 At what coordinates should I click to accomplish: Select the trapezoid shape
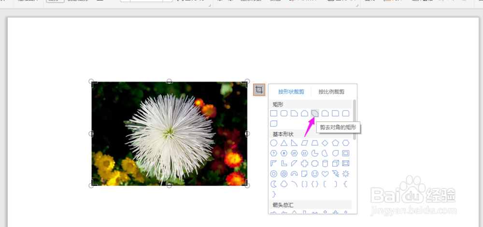click(315, 143)
